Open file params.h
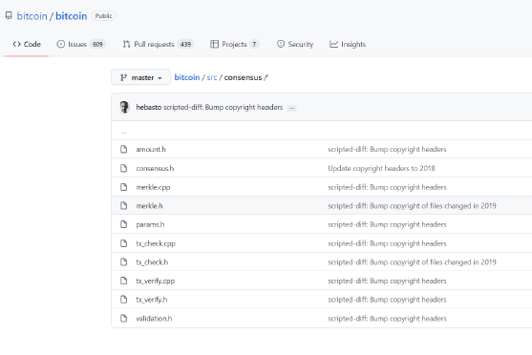 [150, 224]
